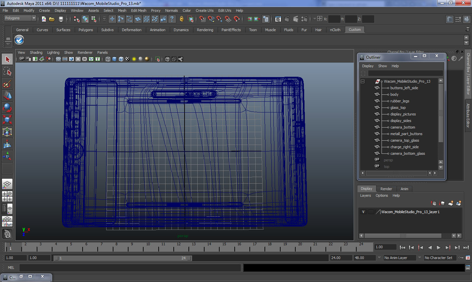Image resolution: width=472 pixels, height=282 pixels.
Task: Show the Attribute Editor panel
Action: coord(450,19)
